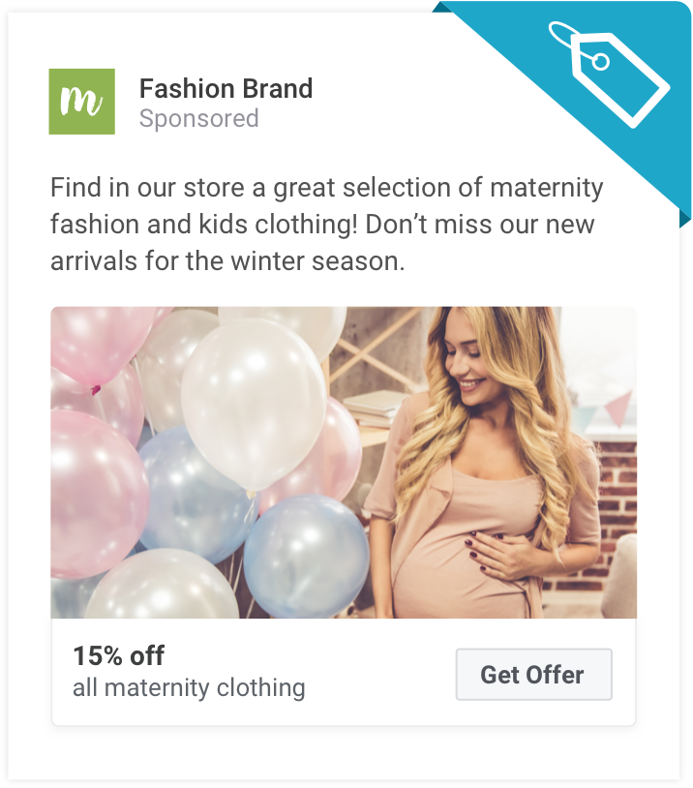The height and width of the screenshot is (788, 693).
Task: Click the stack of books on shelf
Action: point(376,409)
